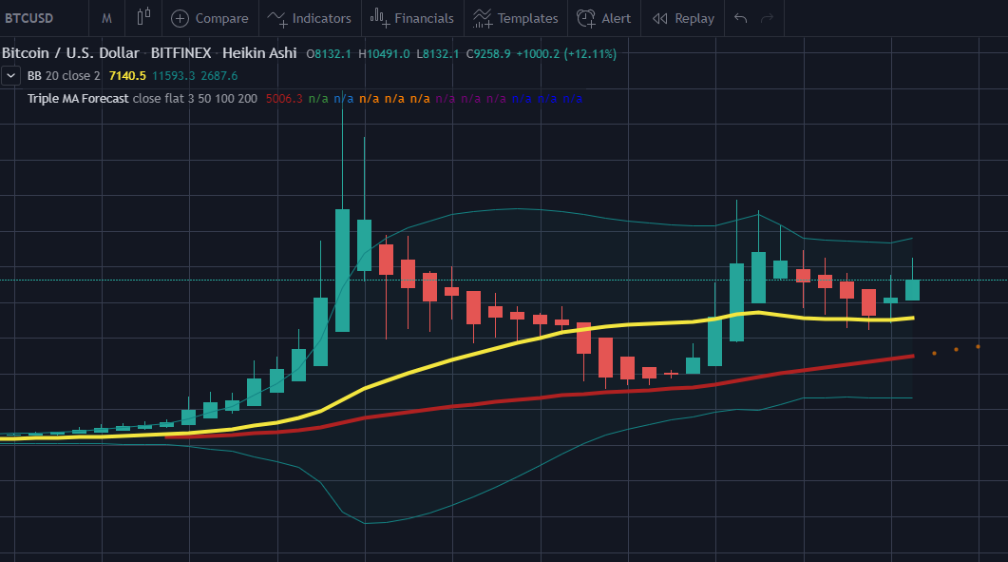The image size is (1008, 562).
Task: Click the tallest green candle near the peak
Action: point(342,270)
